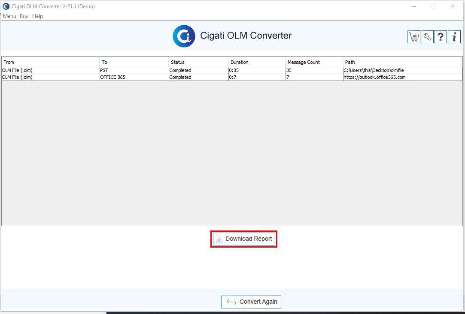
Task: Click the Completed status in the PST row
Action: pyautogui.click(x=198, y=70)
